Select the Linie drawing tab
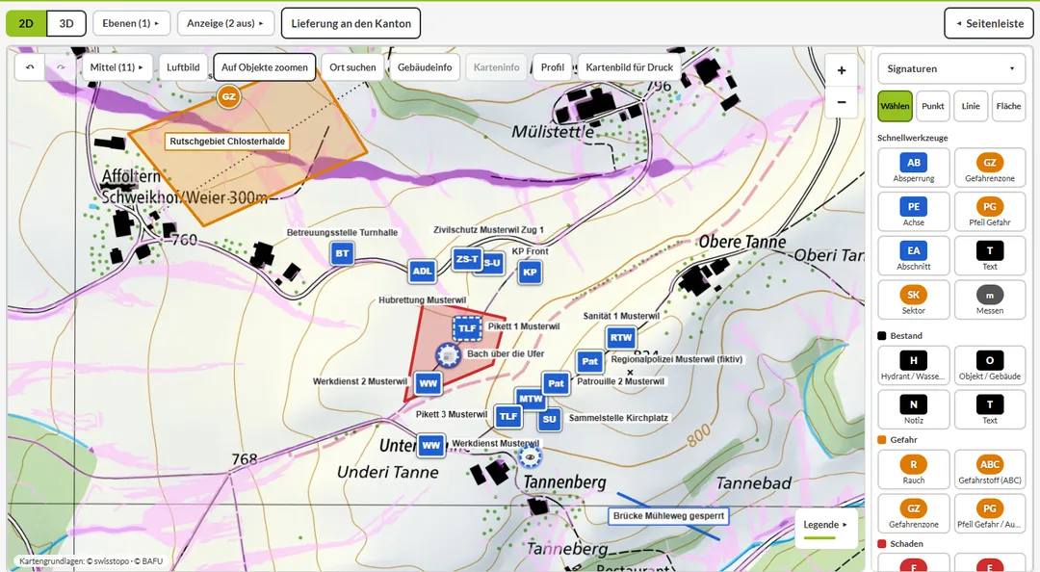 (x=971, y=106)
